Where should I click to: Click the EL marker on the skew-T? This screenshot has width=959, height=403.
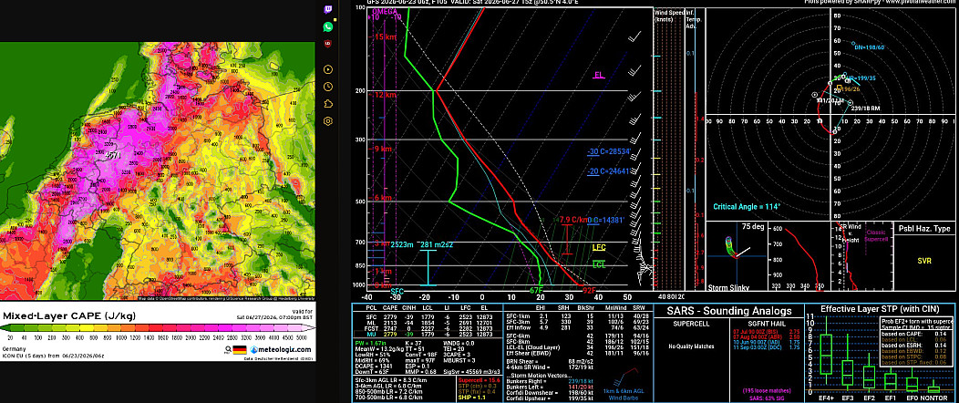(x=600, y=75)
